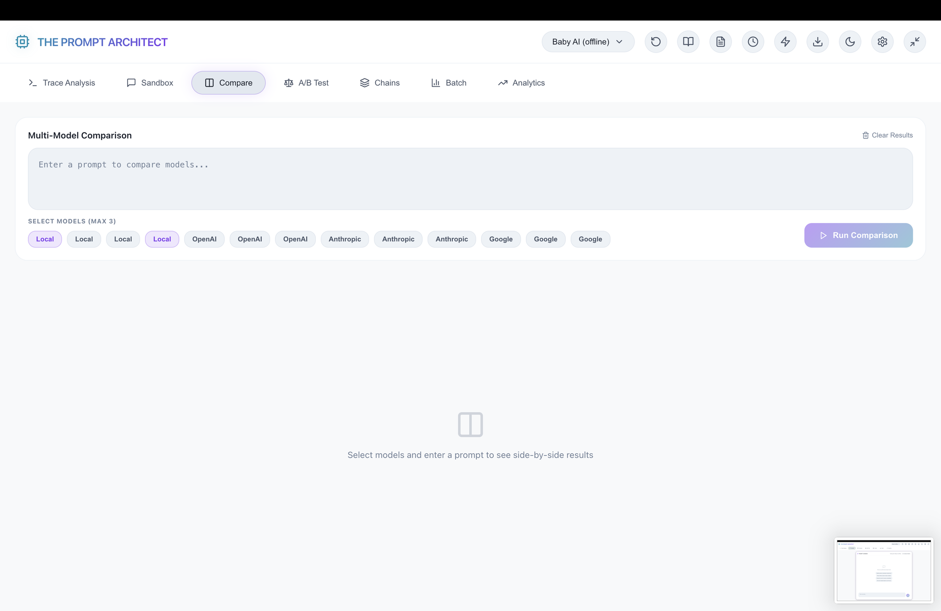Open history via the clock icon
941x611 pixels.
[753, 42]
